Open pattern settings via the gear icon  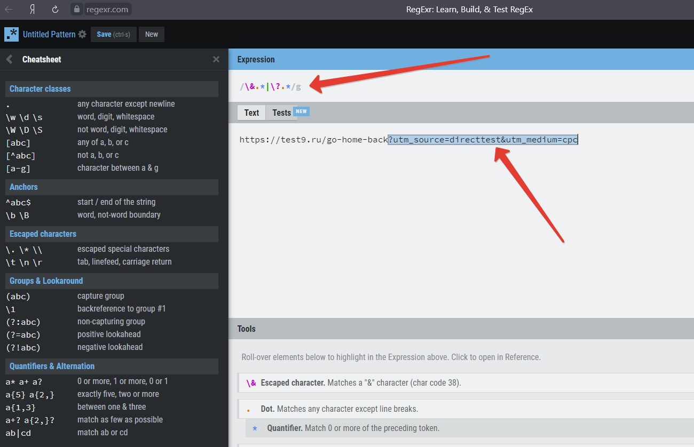pyautogui.click(x=82, y=34)
